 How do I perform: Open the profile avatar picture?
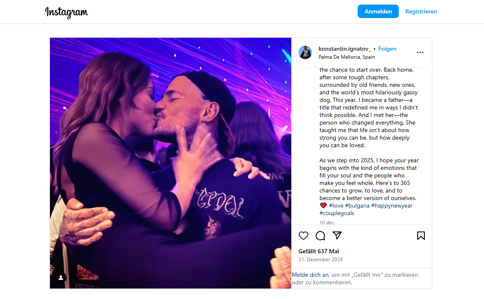pyautogui.click(x=305, y=52)
